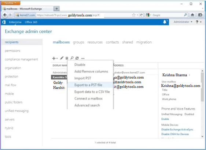Go back with browser back arrow
This screenshot has width=206, height=150.
coord(5,15)
